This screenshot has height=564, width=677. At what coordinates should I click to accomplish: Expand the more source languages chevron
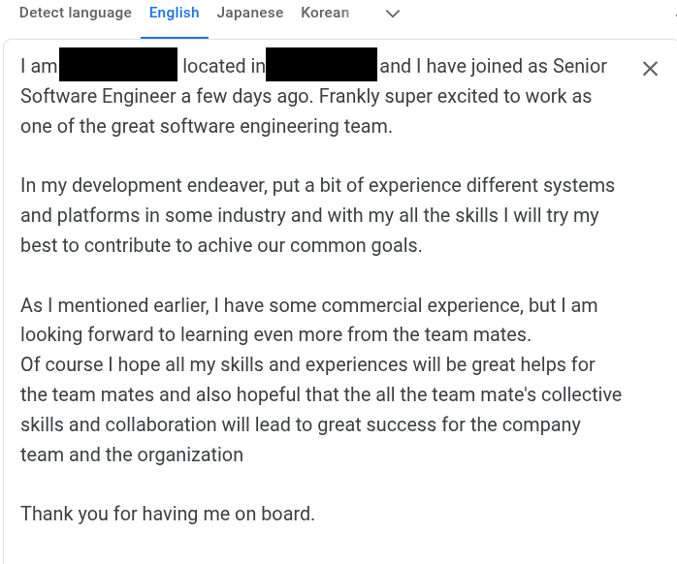coord(392,14)
